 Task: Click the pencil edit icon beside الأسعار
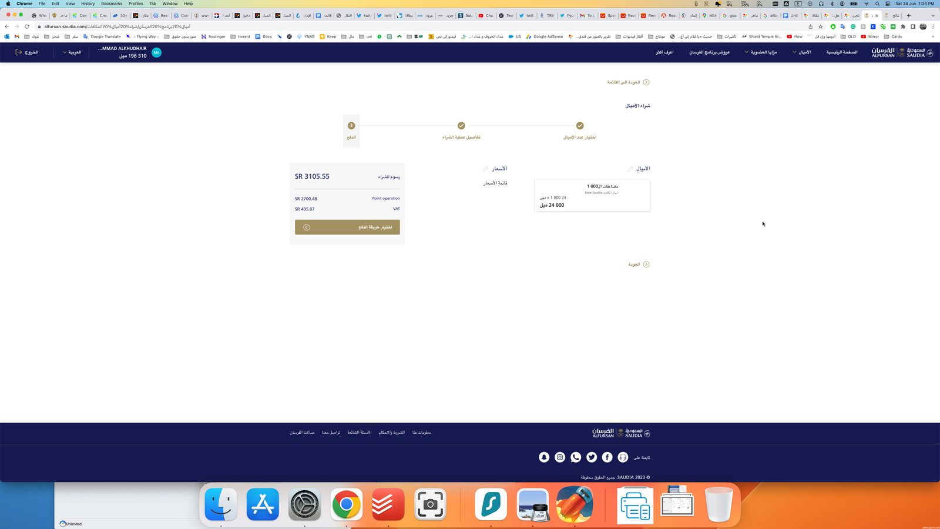[485, 169]
